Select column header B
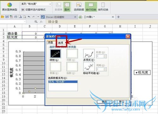The width and height of the screenshot is (158, 114). 30,26
